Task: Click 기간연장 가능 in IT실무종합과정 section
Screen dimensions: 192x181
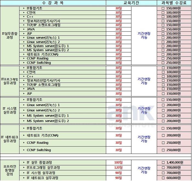Action: (144, 35)
